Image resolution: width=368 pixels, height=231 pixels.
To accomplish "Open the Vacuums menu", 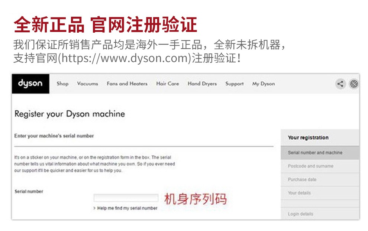I will [x=88, y=84].
